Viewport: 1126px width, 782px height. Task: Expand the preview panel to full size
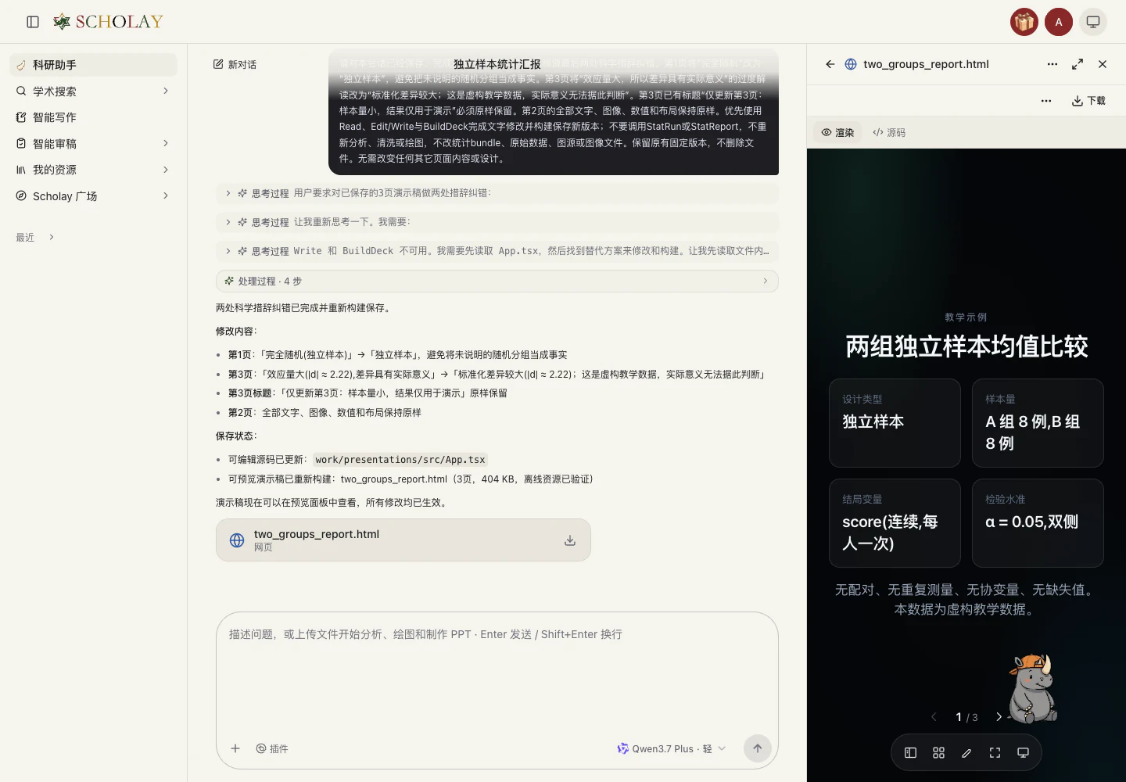tap(1078, 64)
